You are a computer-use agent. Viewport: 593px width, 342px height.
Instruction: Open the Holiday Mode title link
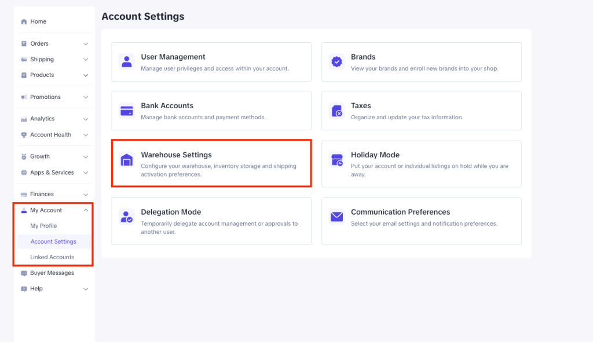pyautogui.click(x=375, y=155)
